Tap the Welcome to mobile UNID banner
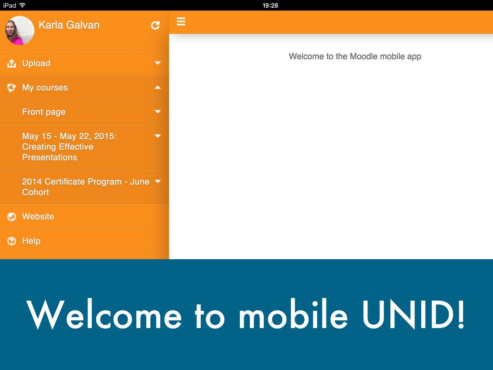The height and width of the screenshot is (370, 493). (246, 315)
